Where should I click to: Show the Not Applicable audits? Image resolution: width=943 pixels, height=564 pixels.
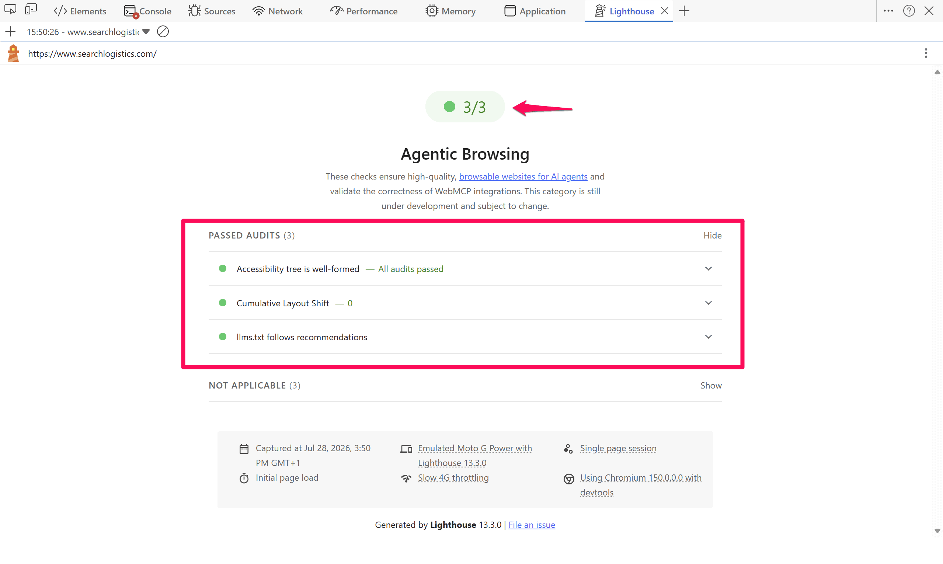tap(711, 385)
